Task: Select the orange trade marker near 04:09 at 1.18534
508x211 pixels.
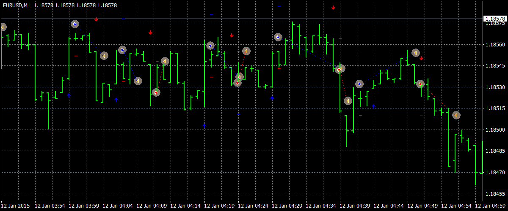Action: [138, 81]
